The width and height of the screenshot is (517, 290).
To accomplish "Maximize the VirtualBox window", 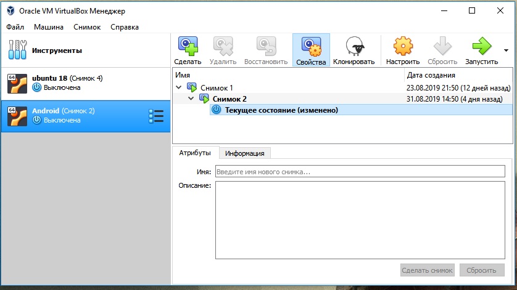I will tap(472, 11).
